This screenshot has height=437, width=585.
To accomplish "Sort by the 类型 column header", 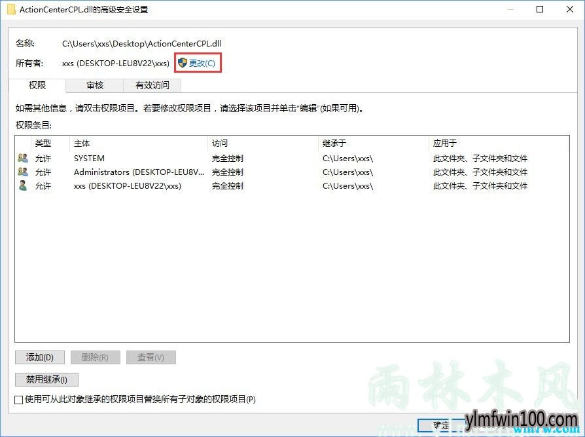I will 50,143.
